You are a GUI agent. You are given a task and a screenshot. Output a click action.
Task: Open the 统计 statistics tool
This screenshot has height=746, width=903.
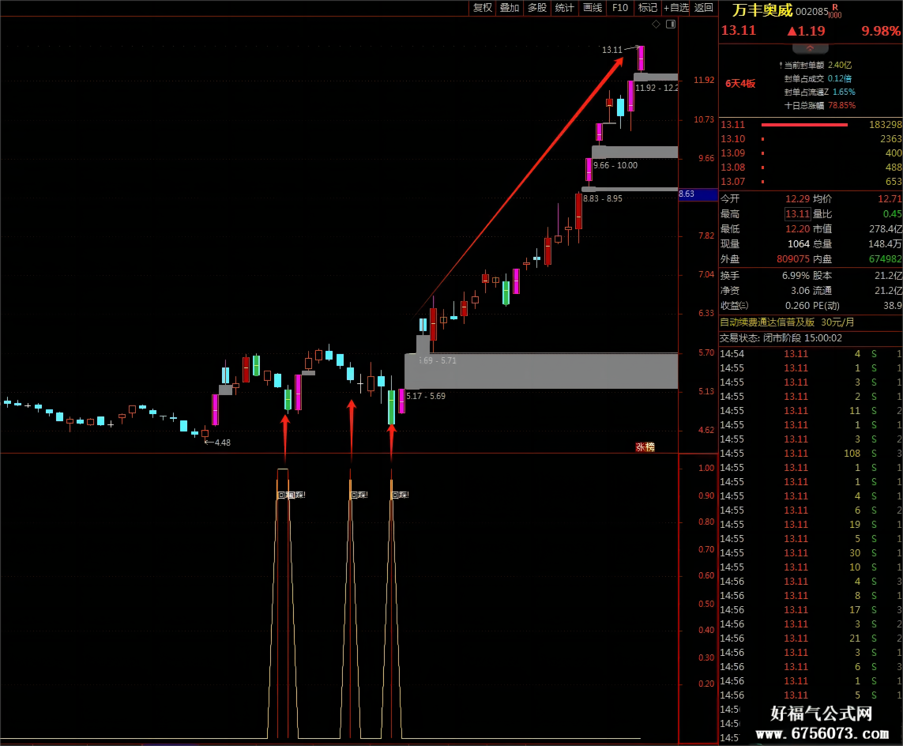point(564,7)
